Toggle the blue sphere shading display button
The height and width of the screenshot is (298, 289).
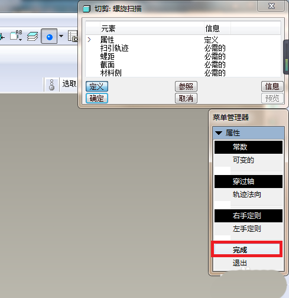[x=49, y=36]
